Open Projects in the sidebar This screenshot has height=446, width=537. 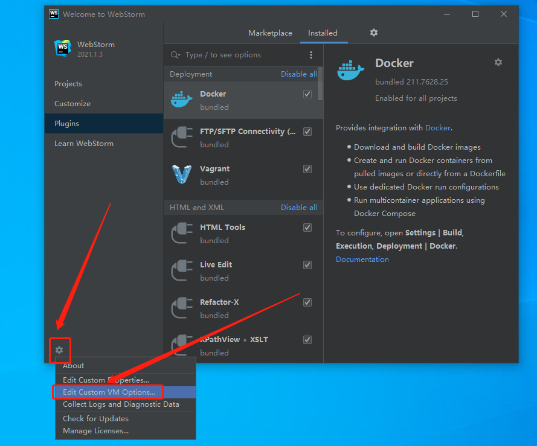104,84
